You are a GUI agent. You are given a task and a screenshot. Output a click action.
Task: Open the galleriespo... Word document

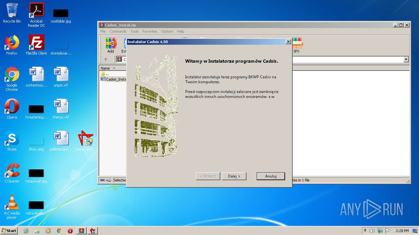pyautogui.click(x=61, y=141)
